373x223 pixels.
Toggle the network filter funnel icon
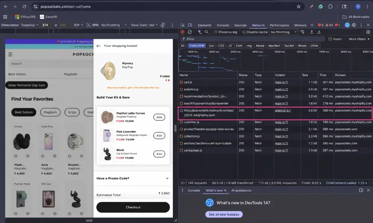click(x=200, y=32)
